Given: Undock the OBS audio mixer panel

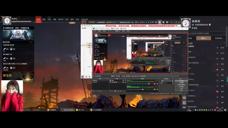Looking at the screenshot, I should (159, 79).
